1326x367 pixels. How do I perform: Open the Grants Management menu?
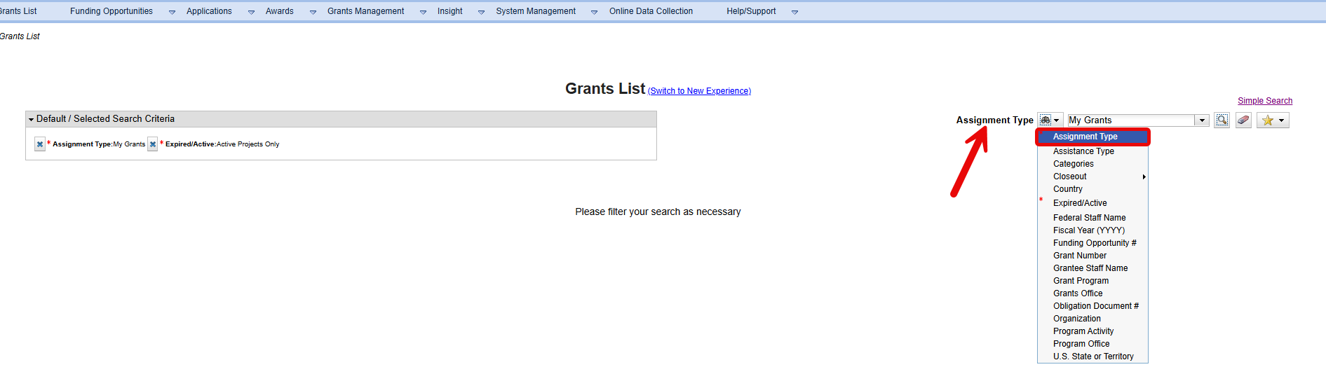point(365,11)
